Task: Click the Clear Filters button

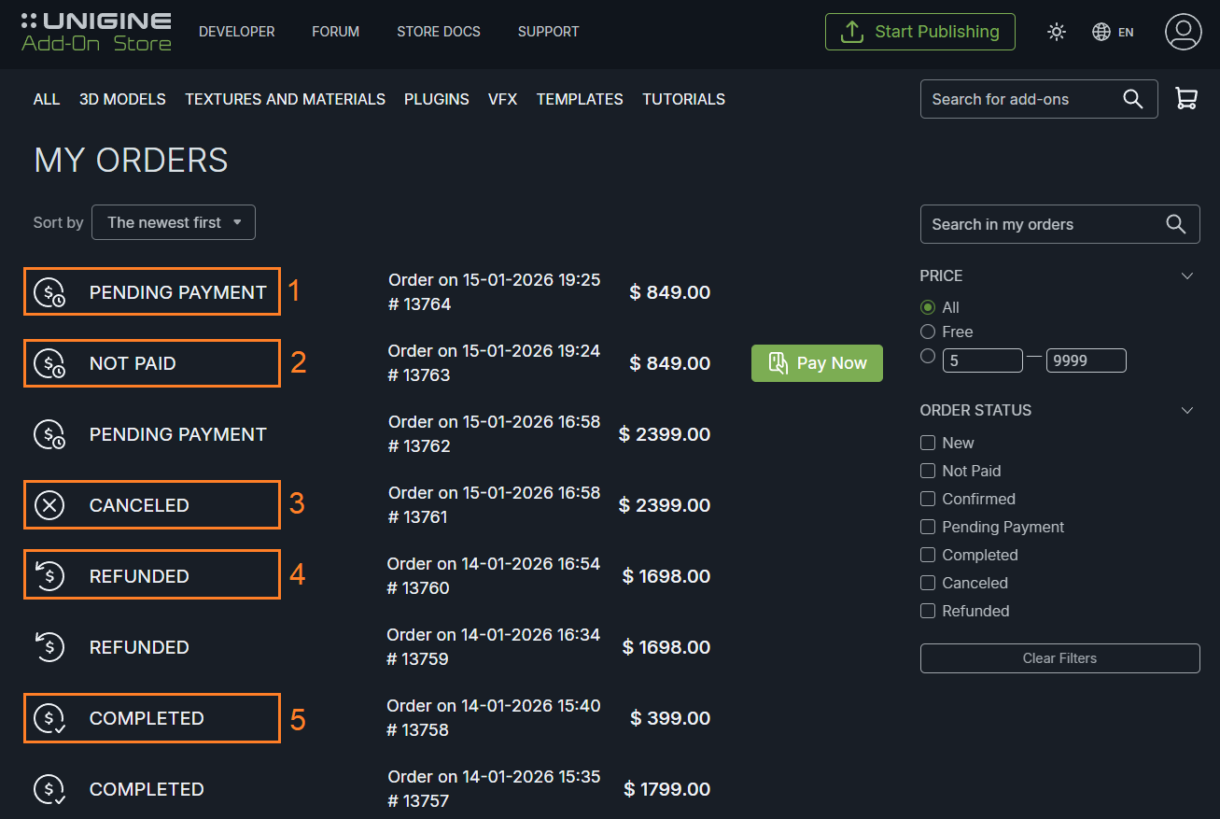Action: click(x=1059, y=658)
